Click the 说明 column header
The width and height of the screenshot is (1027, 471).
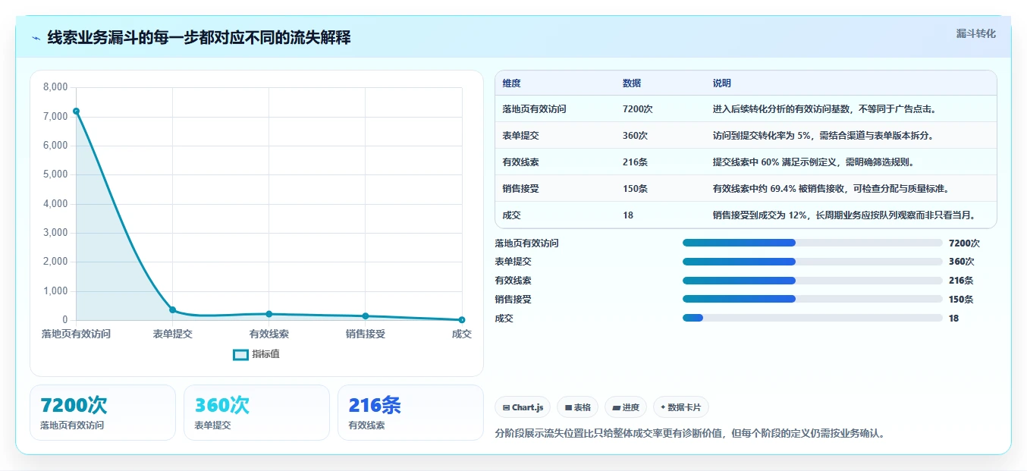[722, 83]
